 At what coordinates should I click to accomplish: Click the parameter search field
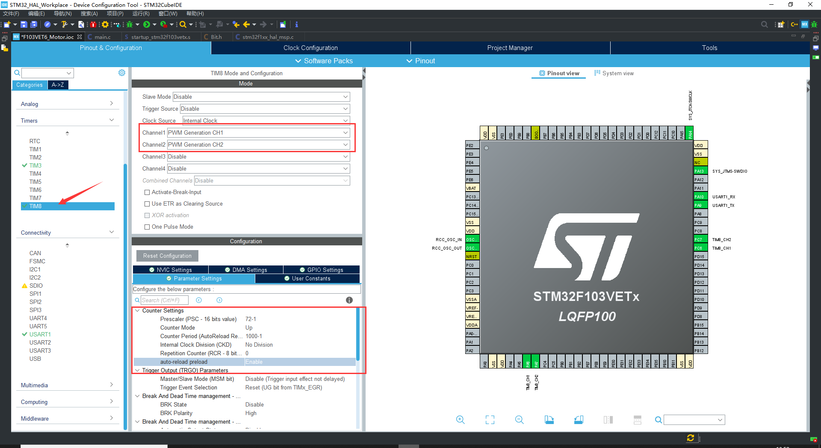coord(165,300)
